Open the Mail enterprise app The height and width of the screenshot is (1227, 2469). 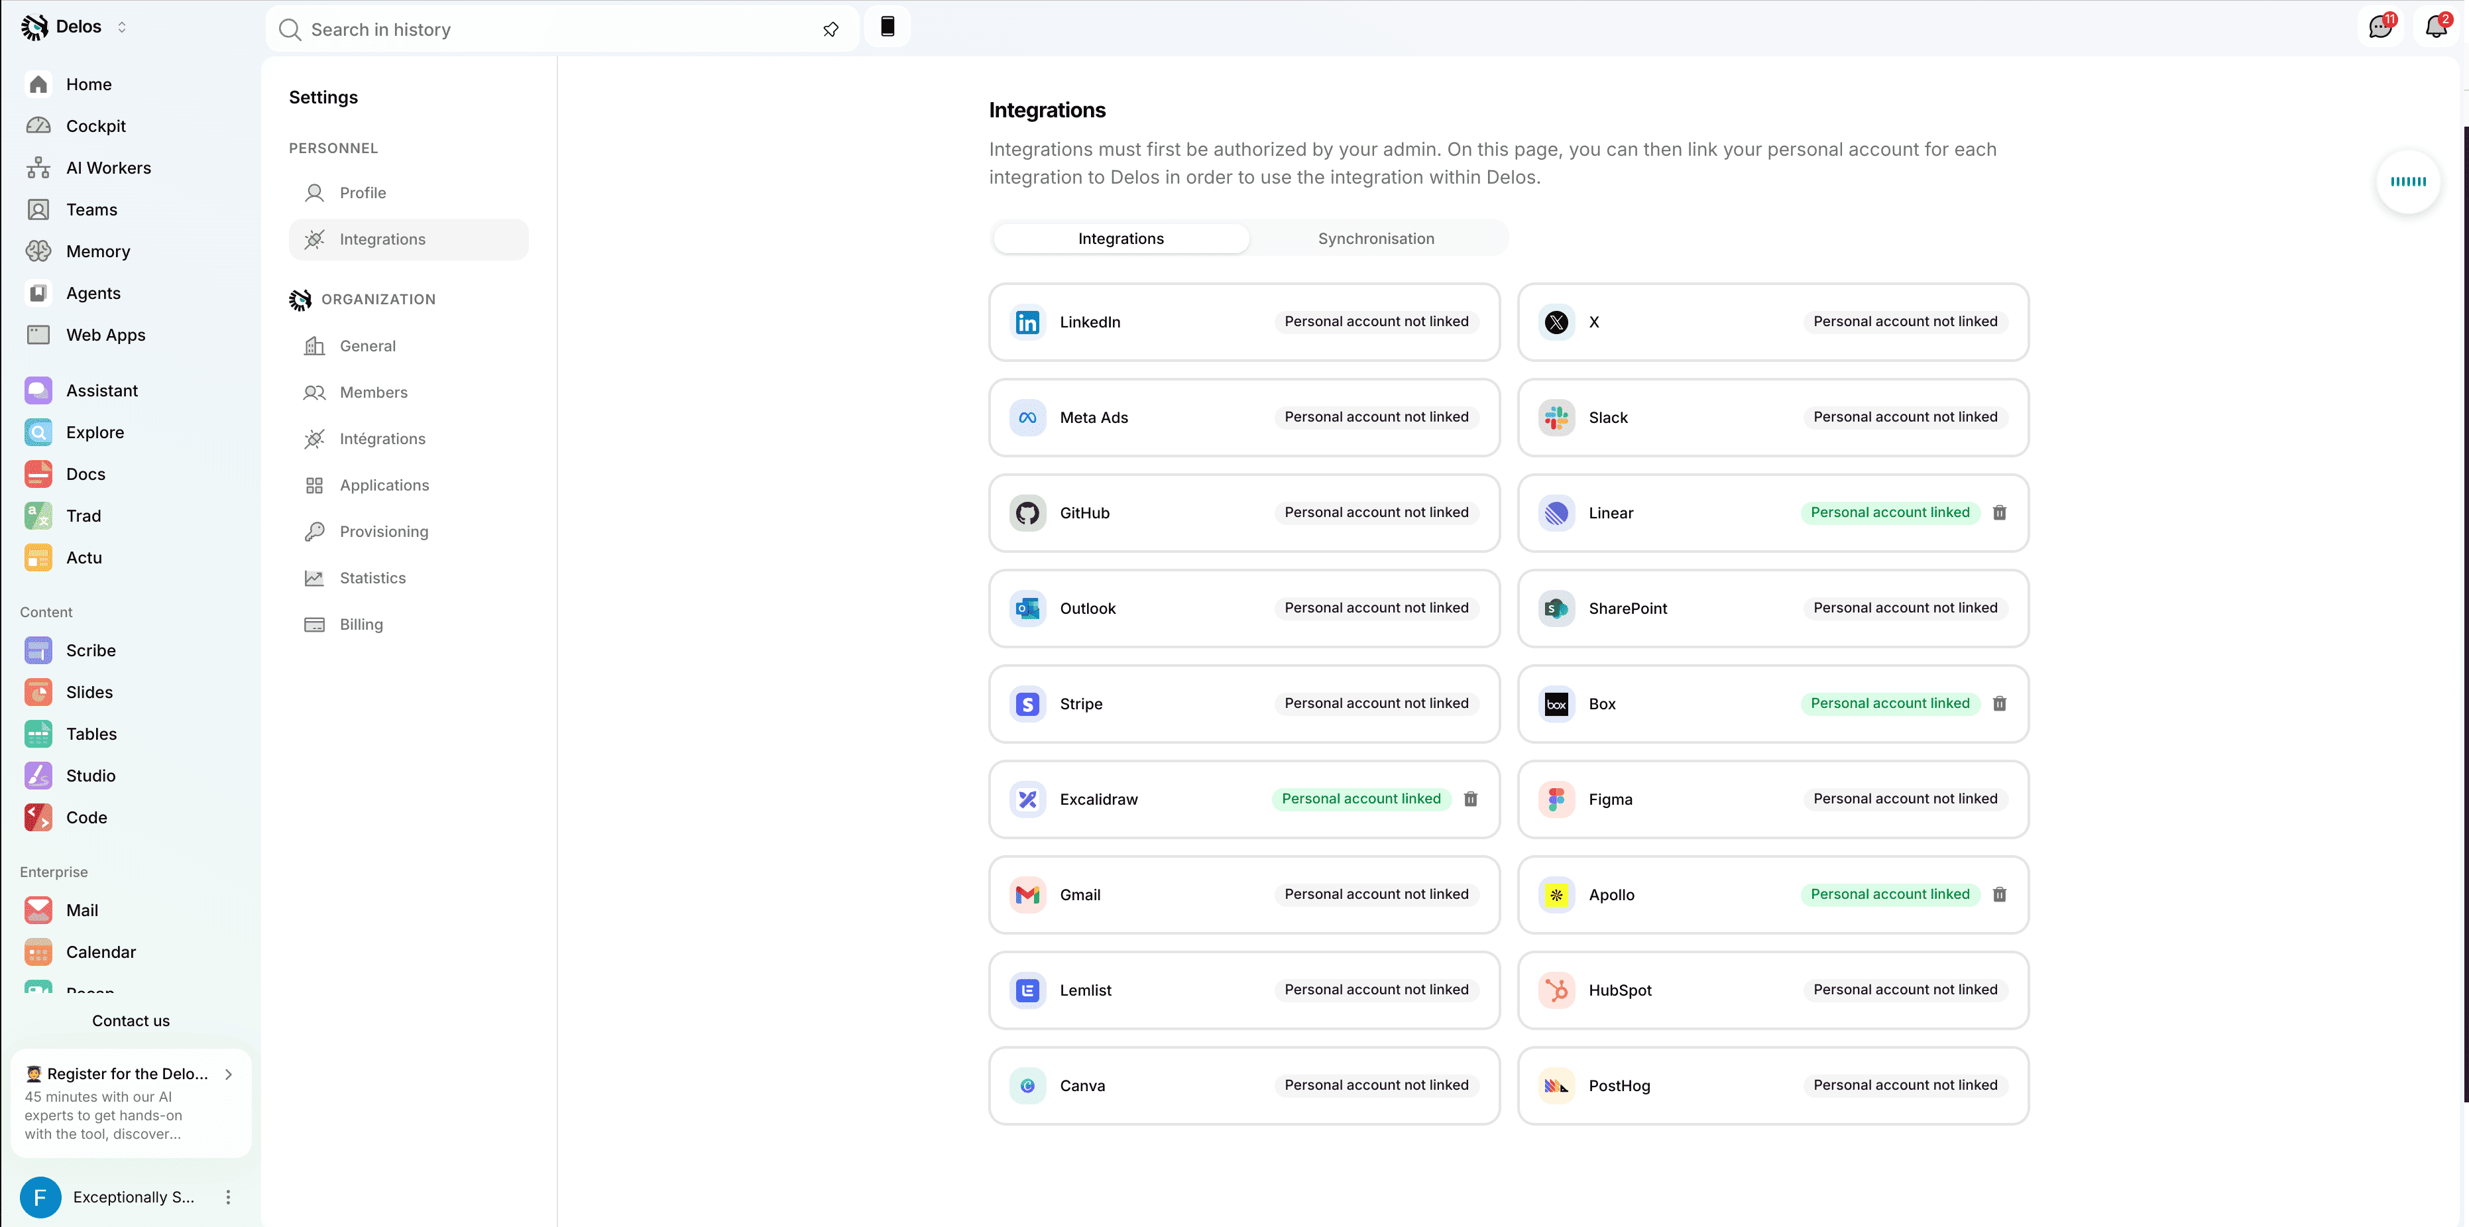point(82,911)
